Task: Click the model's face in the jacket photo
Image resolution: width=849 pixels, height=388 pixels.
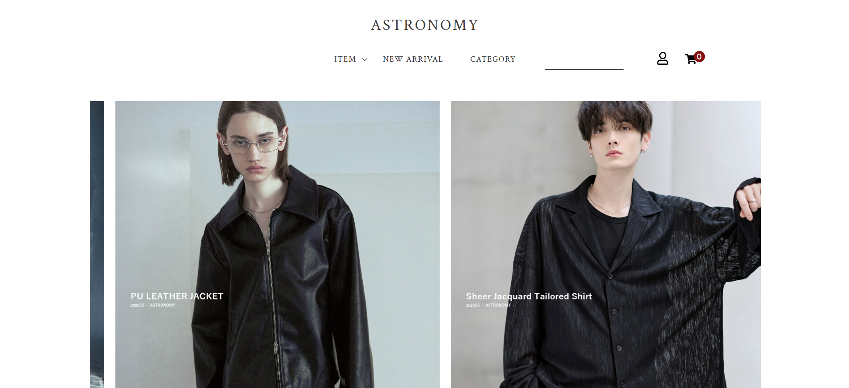Action: pyautogui.click(x=253, y=148)
